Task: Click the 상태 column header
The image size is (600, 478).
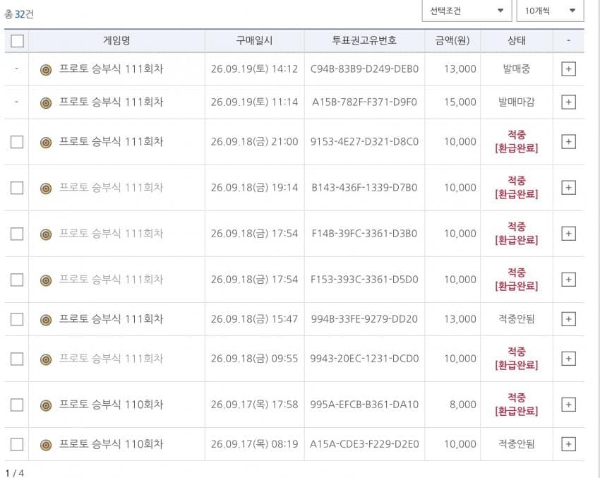Action: click(x=517, y=40)
